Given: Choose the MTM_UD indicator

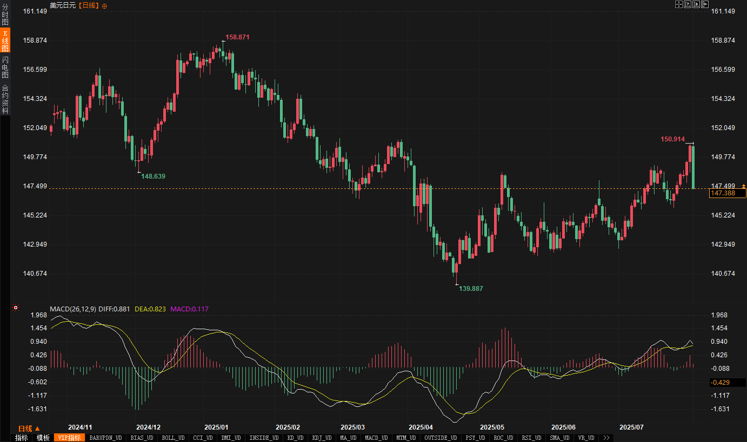Looking at the screenshot, I should tap(406, 438).
